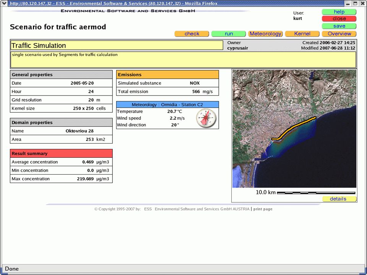Maximize the Firefox window
Screen dimensions: 367x275
tap(355, 3)
